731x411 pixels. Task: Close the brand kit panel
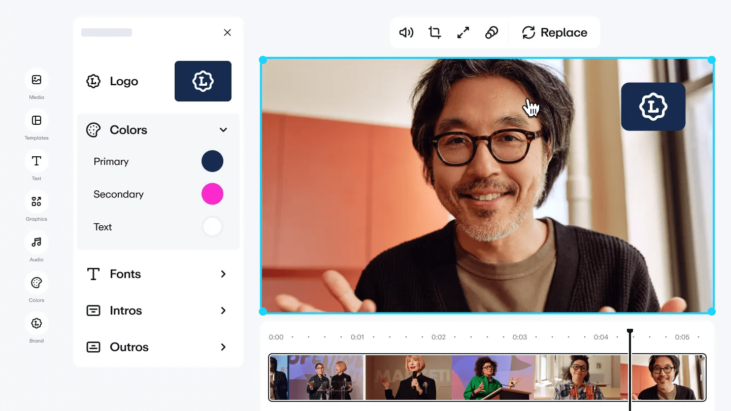click(x=227, y=32)
